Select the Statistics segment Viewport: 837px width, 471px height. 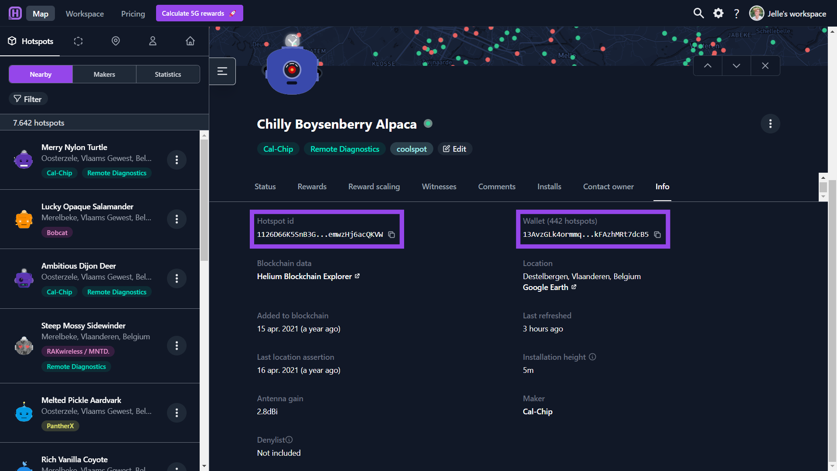point(168,74)
